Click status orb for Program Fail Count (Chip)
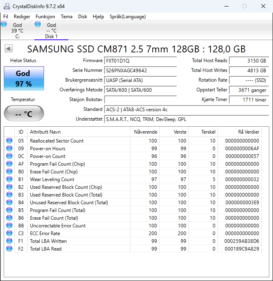This screenshot has width=273, height=281. pyautogui.click(x=9, y=164)
